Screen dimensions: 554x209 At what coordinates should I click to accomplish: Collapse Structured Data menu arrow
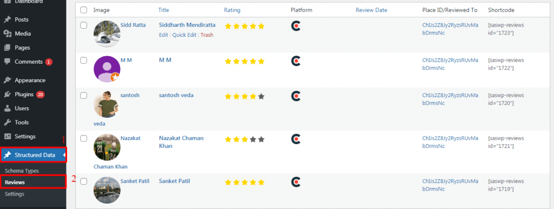point(64,154)
